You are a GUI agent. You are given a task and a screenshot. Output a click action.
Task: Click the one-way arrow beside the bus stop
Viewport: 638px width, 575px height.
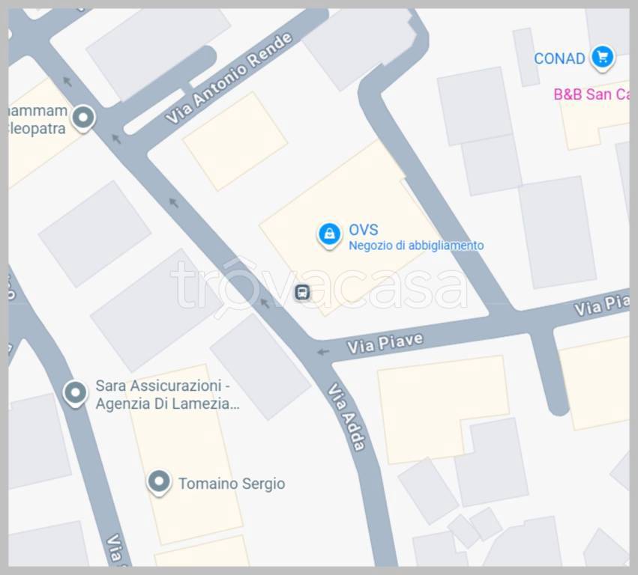coord(265,302)
